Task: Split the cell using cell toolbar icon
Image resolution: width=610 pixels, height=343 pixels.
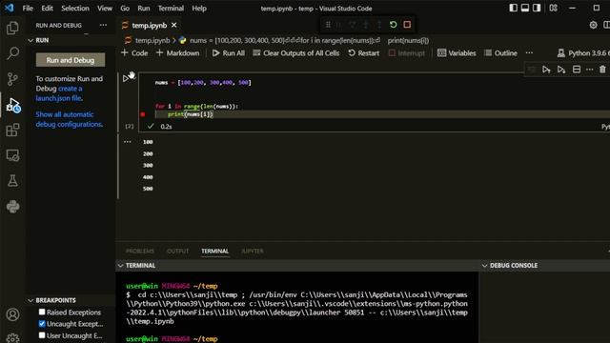Action: tap(577, 70)
